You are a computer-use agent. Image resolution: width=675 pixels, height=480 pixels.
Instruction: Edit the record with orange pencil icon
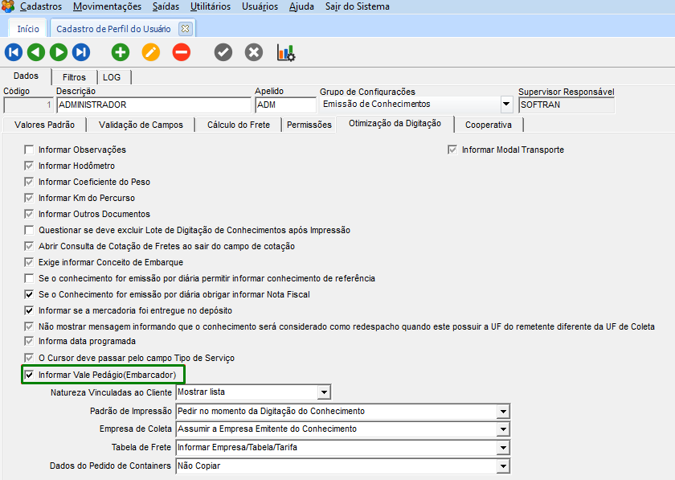click(151, 52)
